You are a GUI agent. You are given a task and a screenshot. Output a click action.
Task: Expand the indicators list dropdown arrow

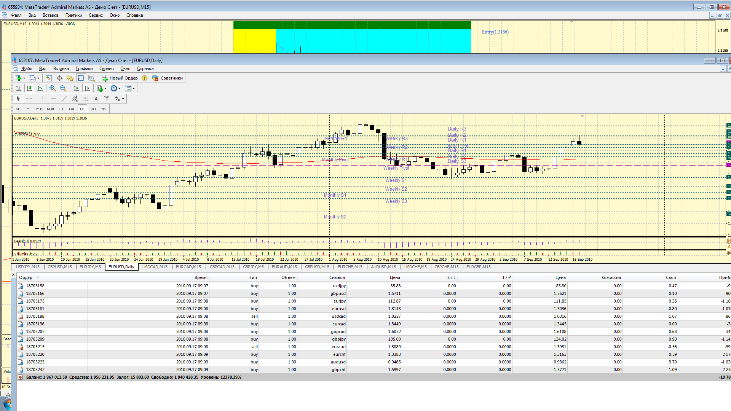tap(105, 88)
